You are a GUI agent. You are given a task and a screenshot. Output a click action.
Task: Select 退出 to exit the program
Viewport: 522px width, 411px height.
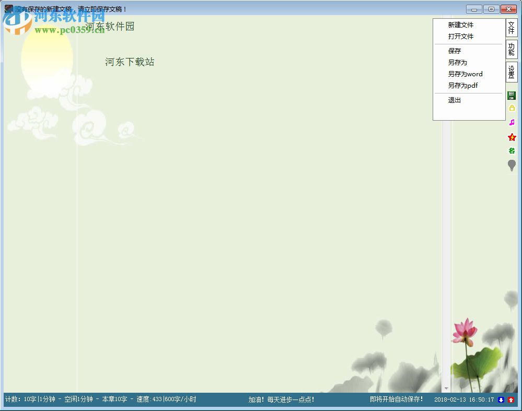click(x=454, y=100)
